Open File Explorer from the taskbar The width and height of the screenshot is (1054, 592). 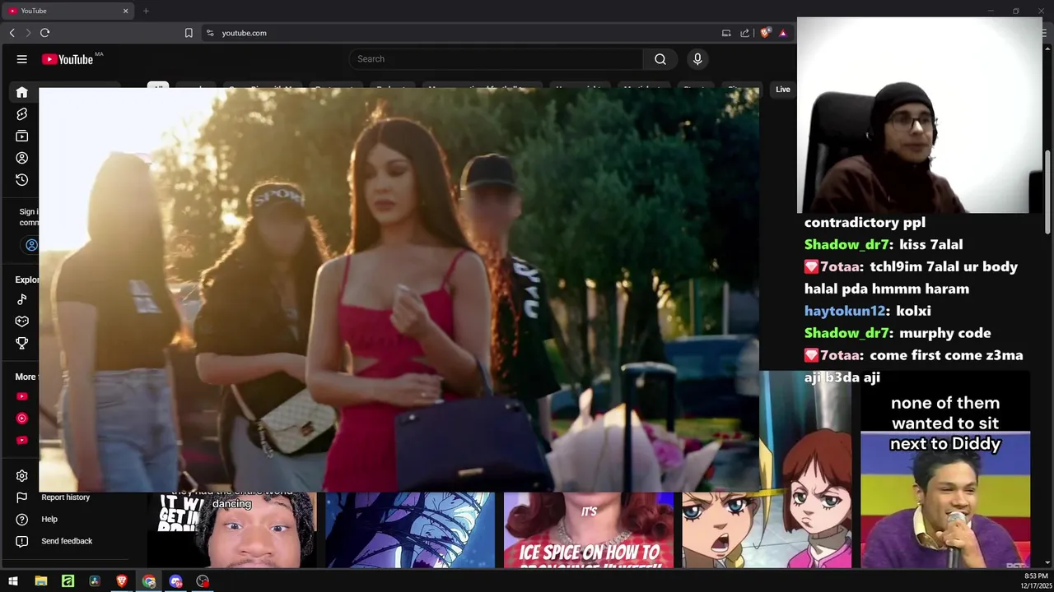point(41,581)
